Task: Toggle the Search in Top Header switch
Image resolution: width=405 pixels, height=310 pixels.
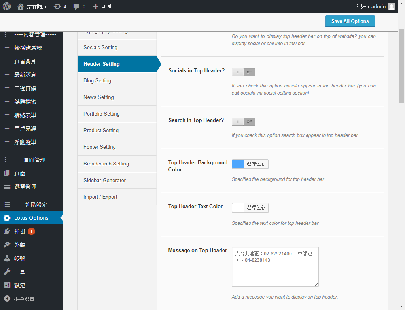Action: point(244,122)
